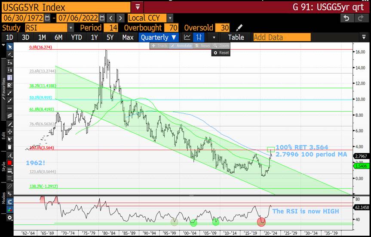Select the 5Y time range tab
The width and height of the screenshot is (371, 237).
[110, 37]
